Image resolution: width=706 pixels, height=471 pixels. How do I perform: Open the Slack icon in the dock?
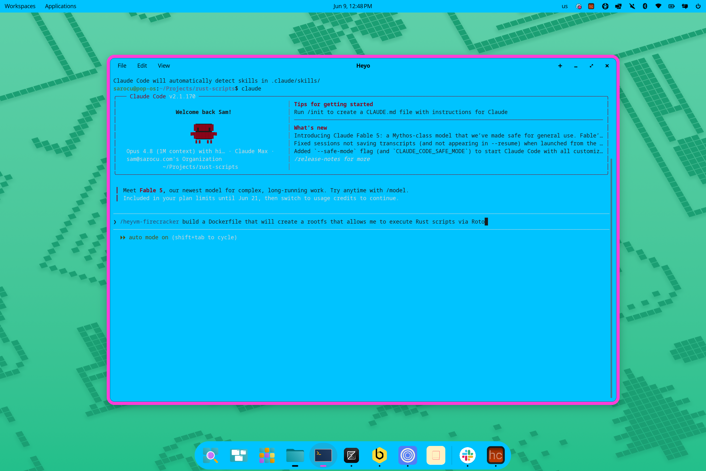[468, 455]
